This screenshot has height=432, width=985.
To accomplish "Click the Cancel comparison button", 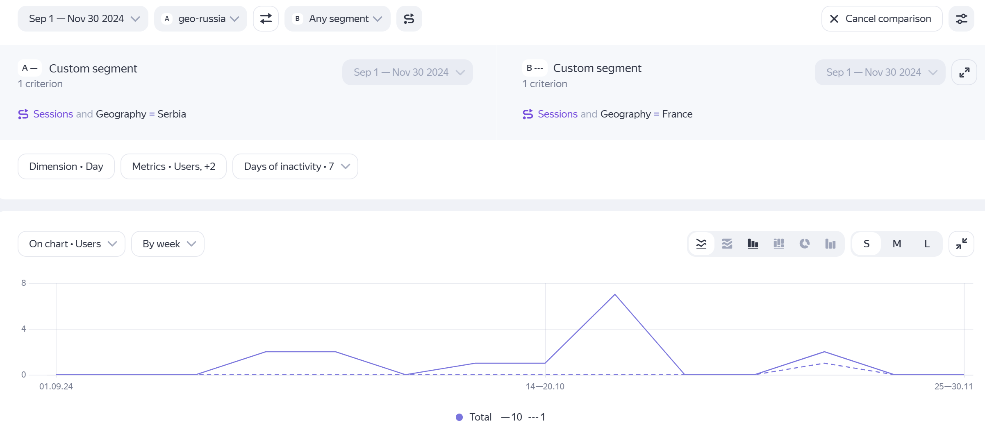I will pos(881,19).
